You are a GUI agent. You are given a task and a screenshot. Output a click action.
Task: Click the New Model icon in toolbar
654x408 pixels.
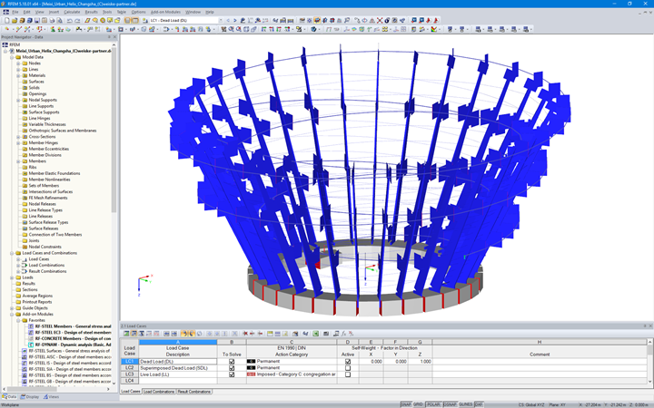pos(7,20)
